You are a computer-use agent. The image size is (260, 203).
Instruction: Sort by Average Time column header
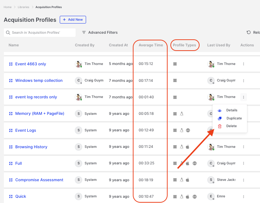[151, 45]
